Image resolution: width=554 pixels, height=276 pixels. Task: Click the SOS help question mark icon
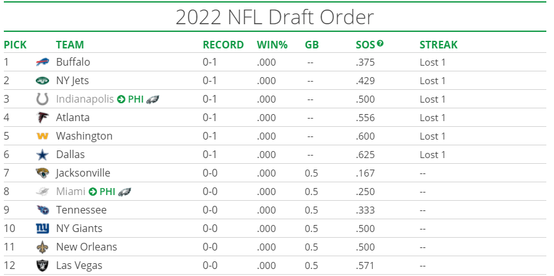(x=380, y=43)
